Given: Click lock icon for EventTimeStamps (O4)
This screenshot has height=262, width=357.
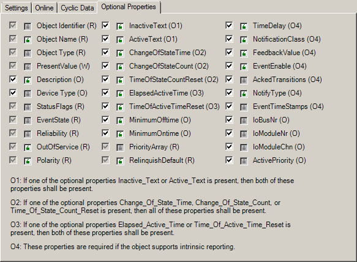Looking at the screenshot, I should 244,107.
